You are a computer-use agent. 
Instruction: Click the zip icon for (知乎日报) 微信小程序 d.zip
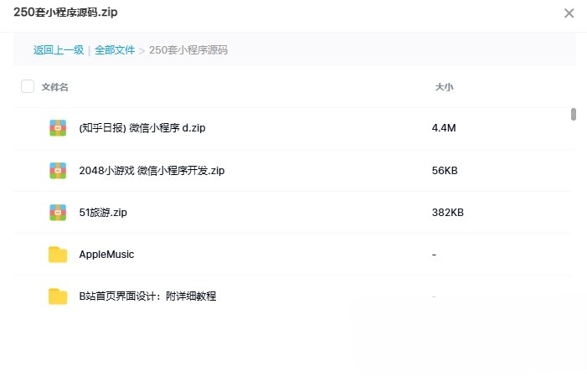(58, 127)
